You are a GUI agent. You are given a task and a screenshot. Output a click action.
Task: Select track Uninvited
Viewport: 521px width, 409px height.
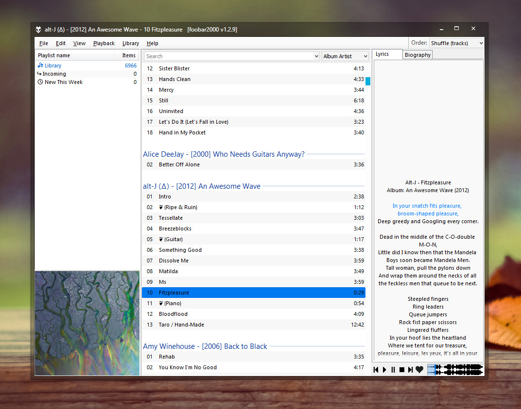254,111
